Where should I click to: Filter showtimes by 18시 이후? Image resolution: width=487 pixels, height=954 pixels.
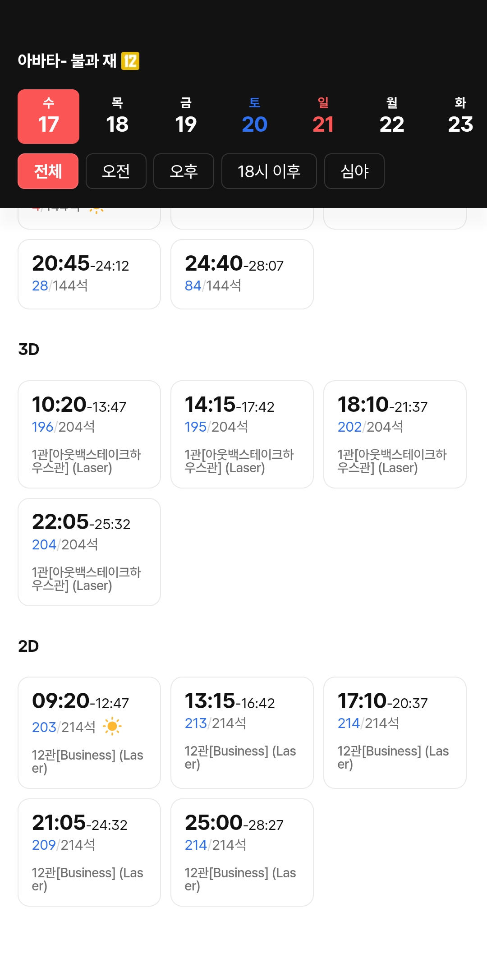pyautogui.click(x=269, y=171)
